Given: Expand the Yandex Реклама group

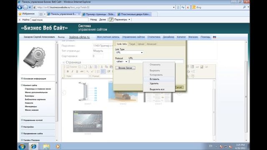Looking at the screenshot, I should point(22,140).
